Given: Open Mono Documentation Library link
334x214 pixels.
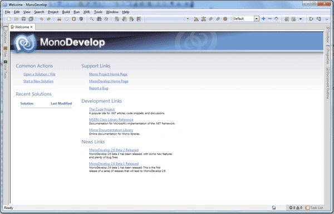Looking at the screenshot, I should pos(111,130).
